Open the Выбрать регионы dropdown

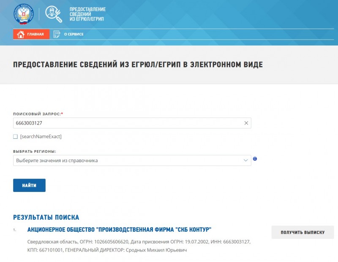[132, 160]
